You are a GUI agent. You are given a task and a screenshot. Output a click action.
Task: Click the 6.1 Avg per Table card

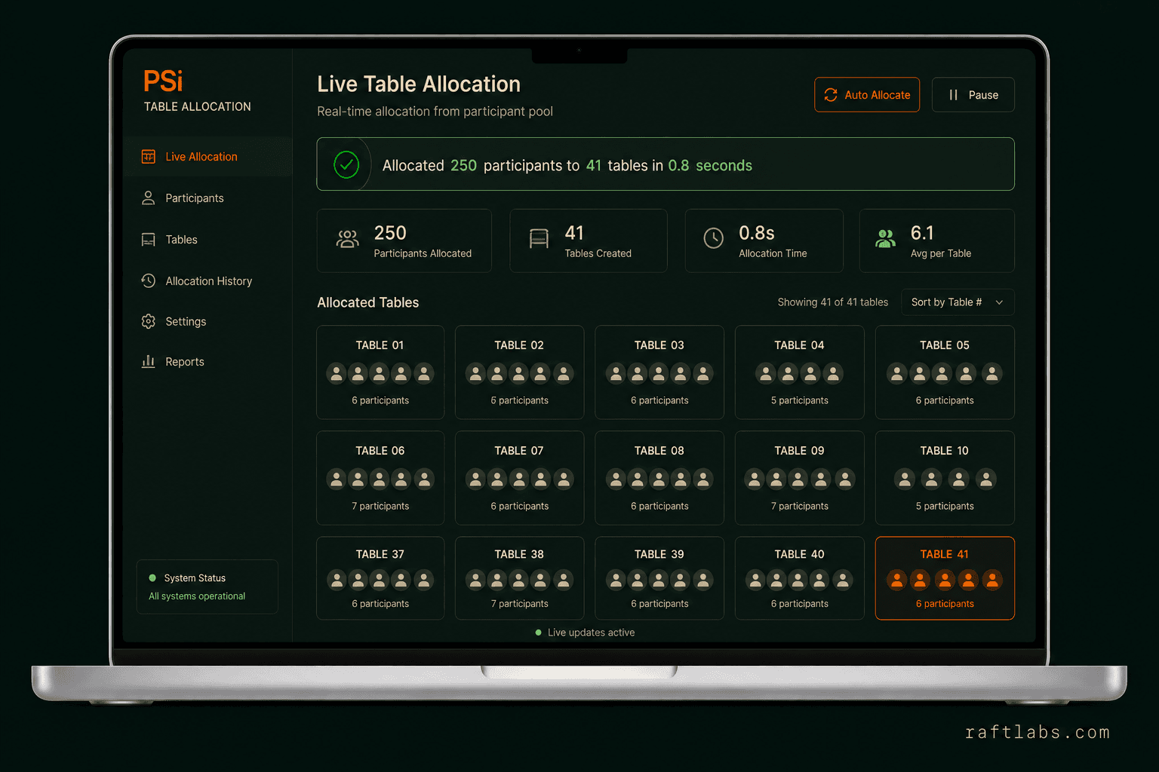tap(937, 240)
